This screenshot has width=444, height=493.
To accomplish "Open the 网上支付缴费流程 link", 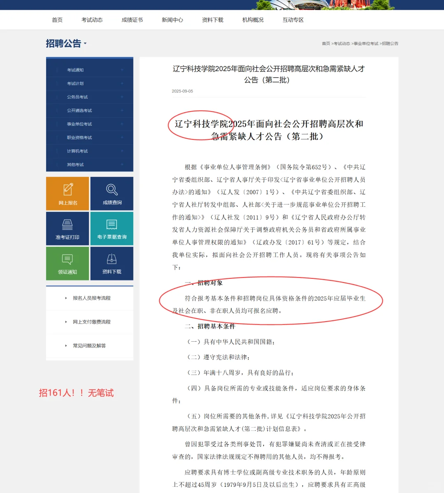I will [92, 322].
